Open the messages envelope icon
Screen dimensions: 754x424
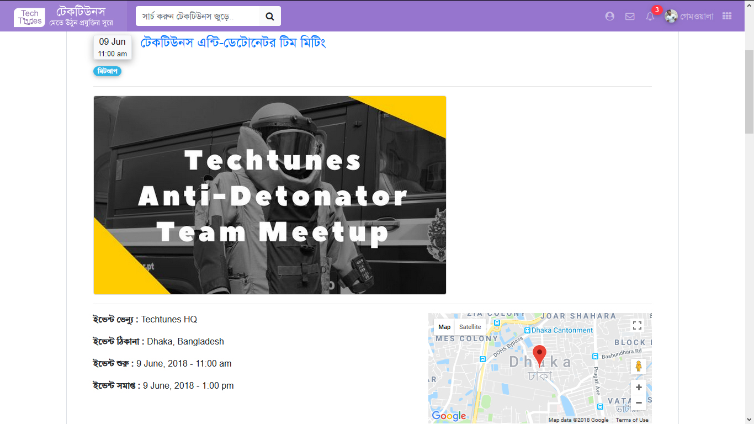tap(630, 17)
